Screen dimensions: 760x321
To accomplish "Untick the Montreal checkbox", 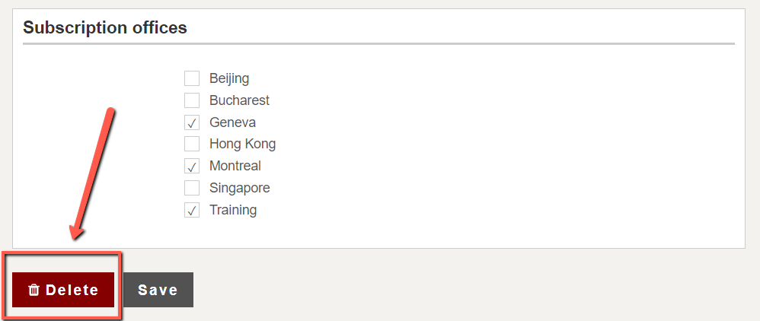I will tap(192, 166).
